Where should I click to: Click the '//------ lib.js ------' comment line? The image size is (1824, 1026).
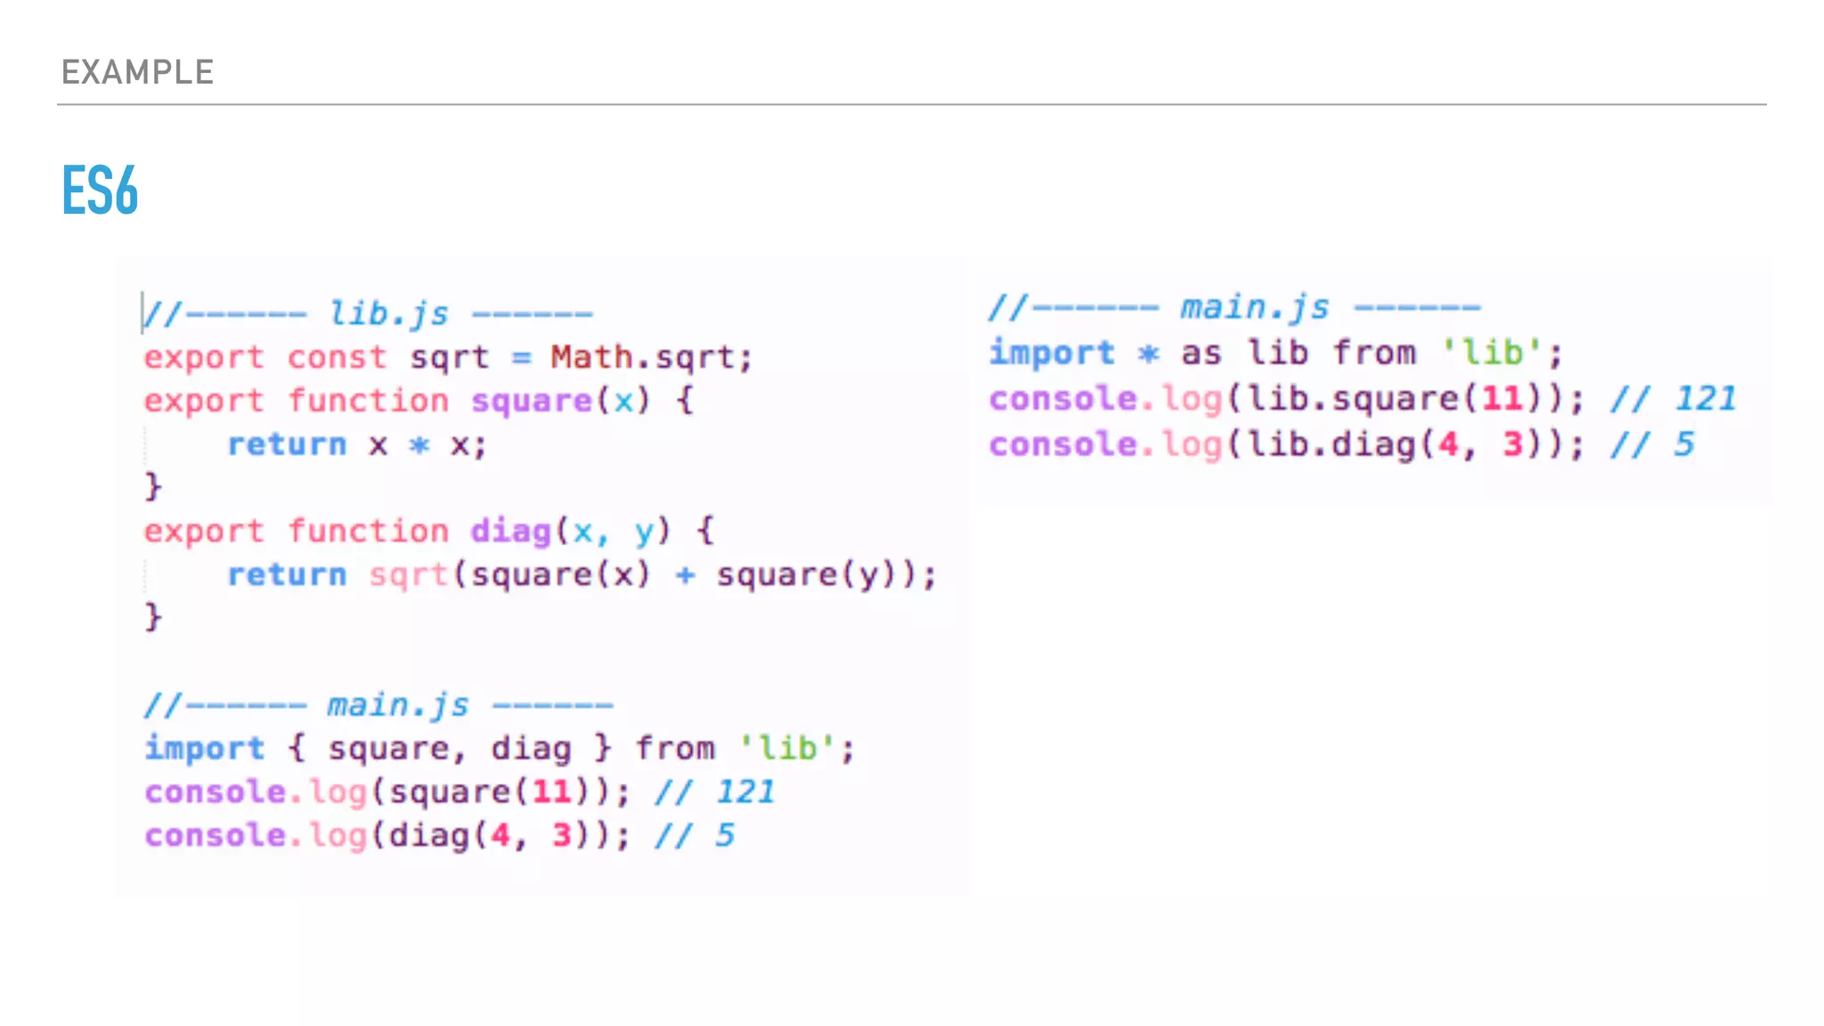point(368,313)
